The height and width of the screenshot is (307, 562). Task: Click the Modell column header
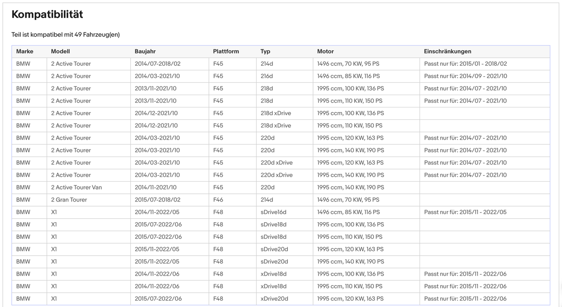60,51
